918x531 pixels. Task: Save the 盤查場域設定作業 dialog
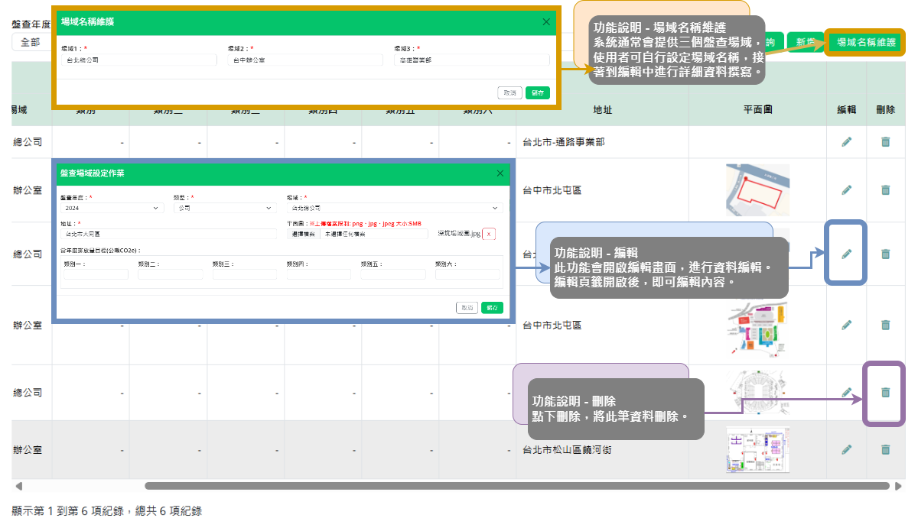493,307
